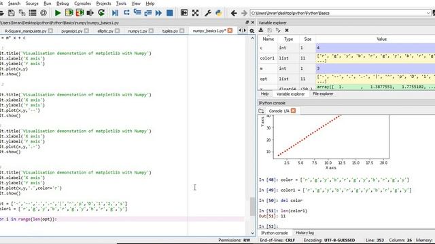Browse tabs arrows in editor tab bar
The width and height of the screenshot is (435, 244).
tap(242, 30)
